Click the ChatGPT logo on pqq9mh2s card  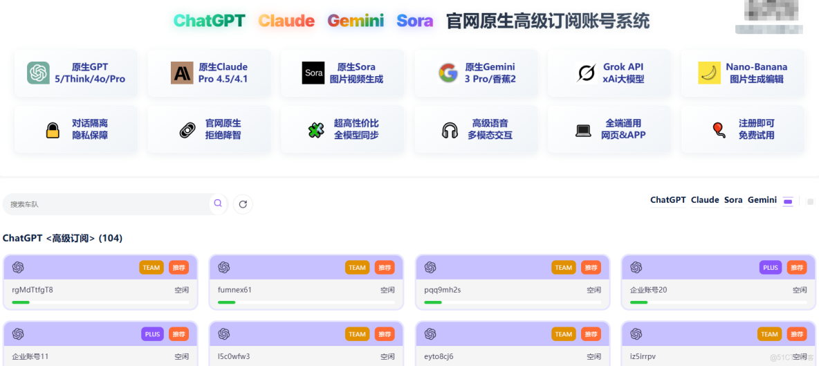430,267
